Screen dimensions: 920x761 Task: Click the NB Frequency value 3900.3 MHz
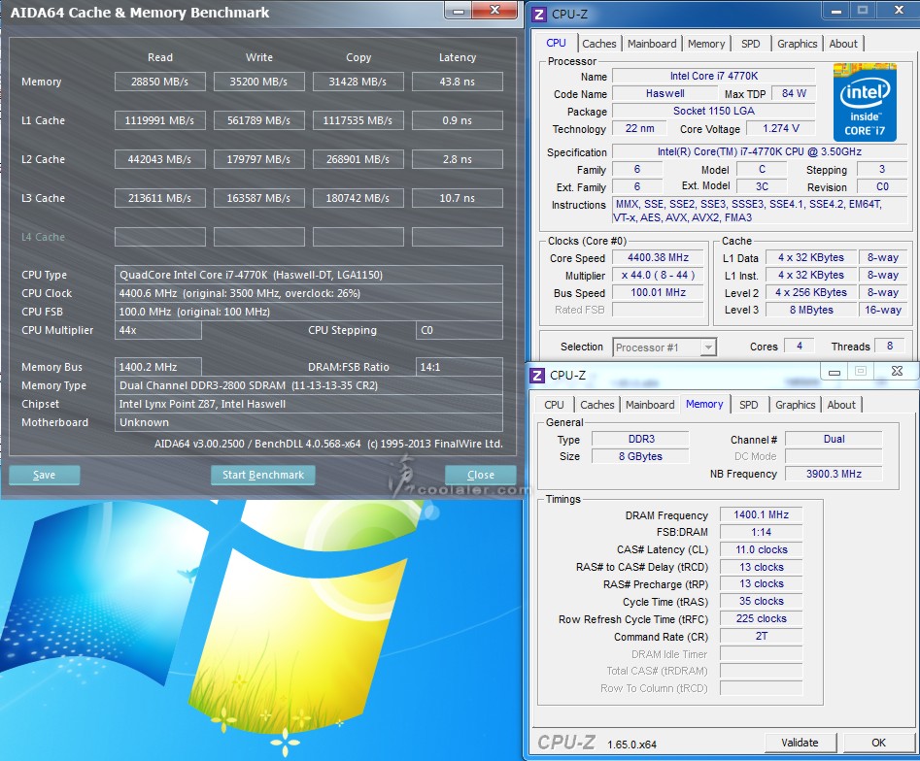click(834, 474)
